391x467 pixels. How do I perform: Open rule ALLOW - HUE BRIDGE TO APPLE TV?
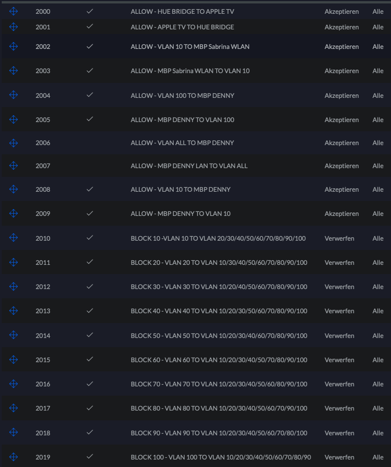point(182,12)
